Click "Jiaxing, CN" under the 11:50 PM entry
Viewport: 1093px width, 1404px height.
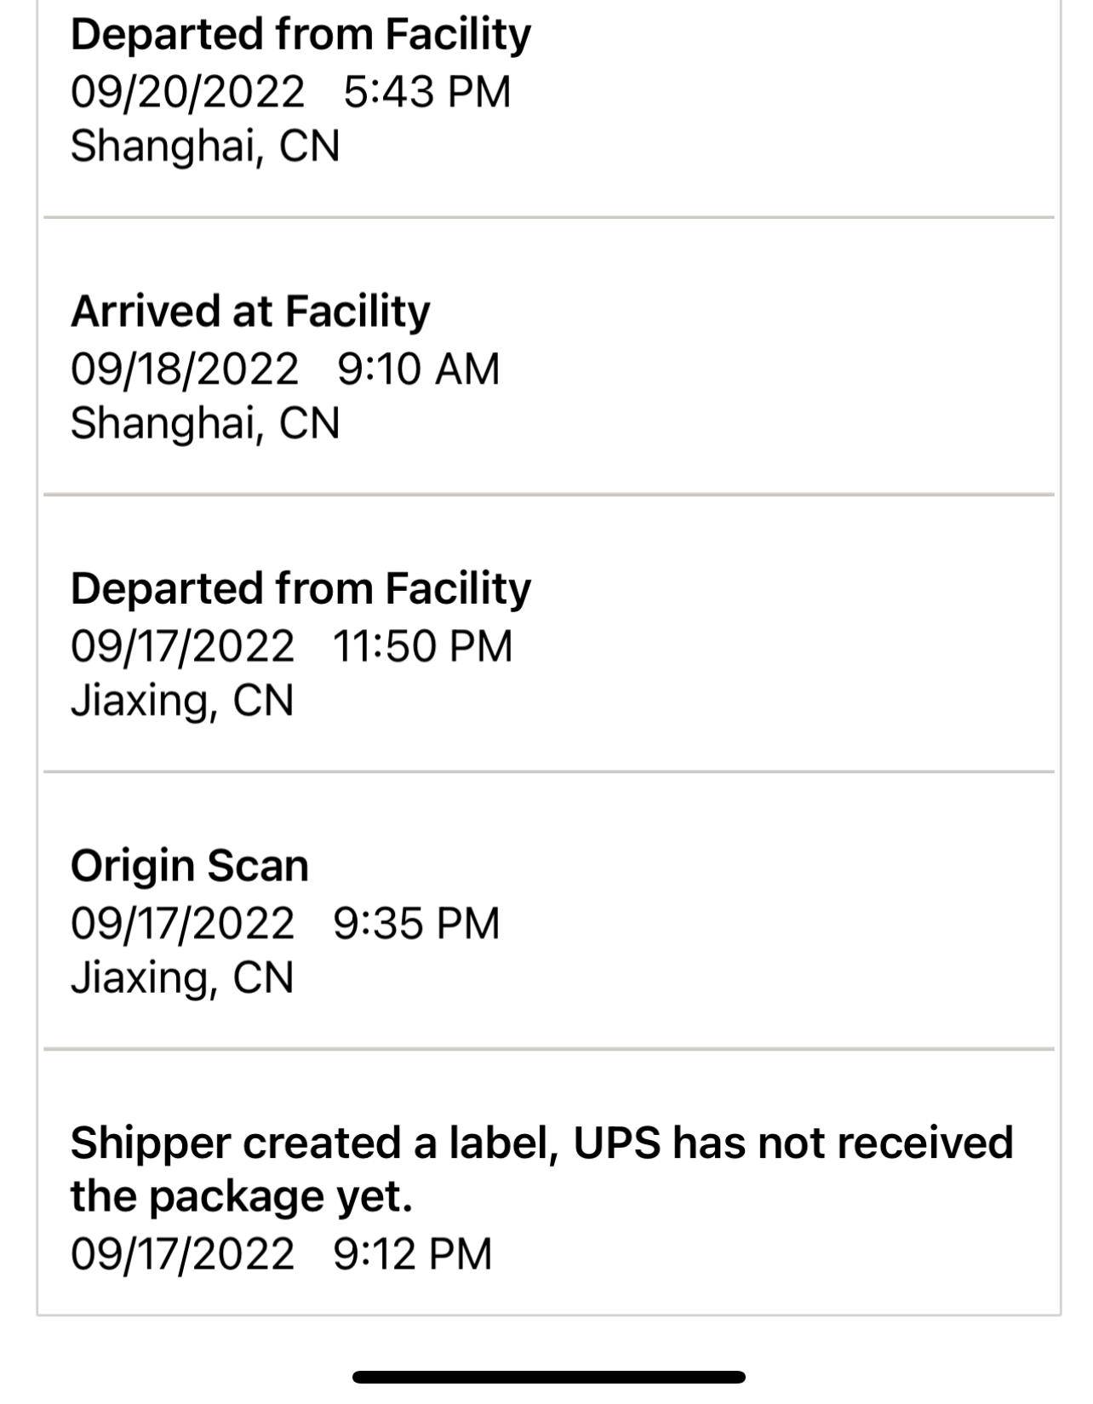click(x=182, y=701)
